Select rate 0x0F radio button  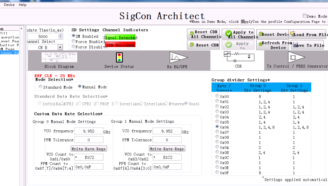(x=217, y=172)
